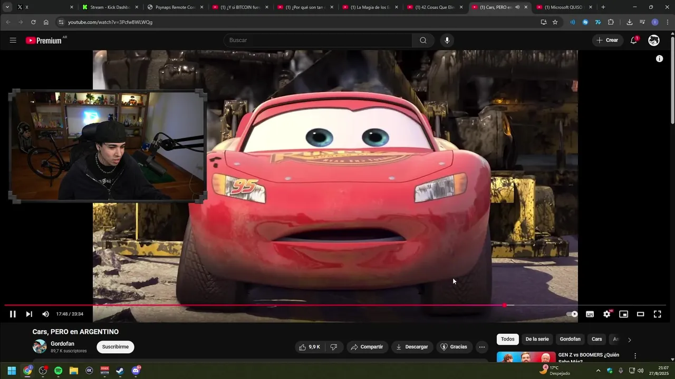Show video info card icon

659,58
